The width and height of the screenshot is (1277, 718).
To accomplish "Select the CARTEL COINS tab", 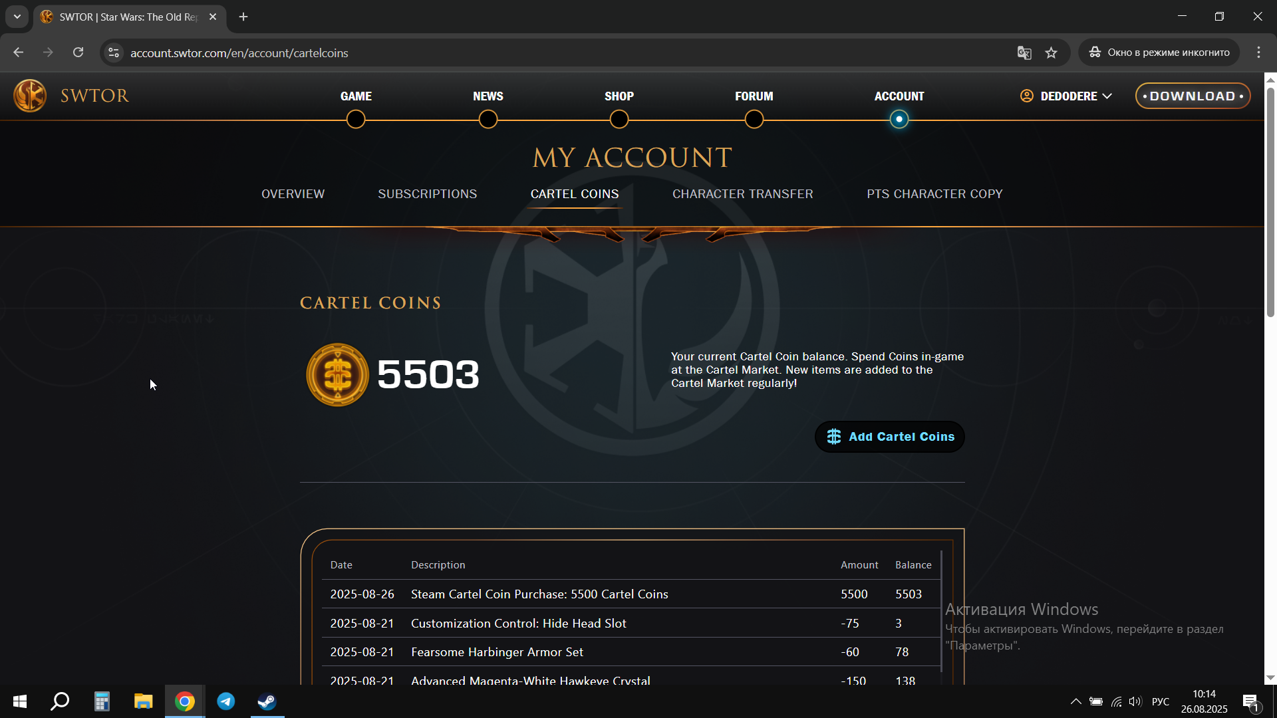I will pyautogui.click(x=575, y=194).
